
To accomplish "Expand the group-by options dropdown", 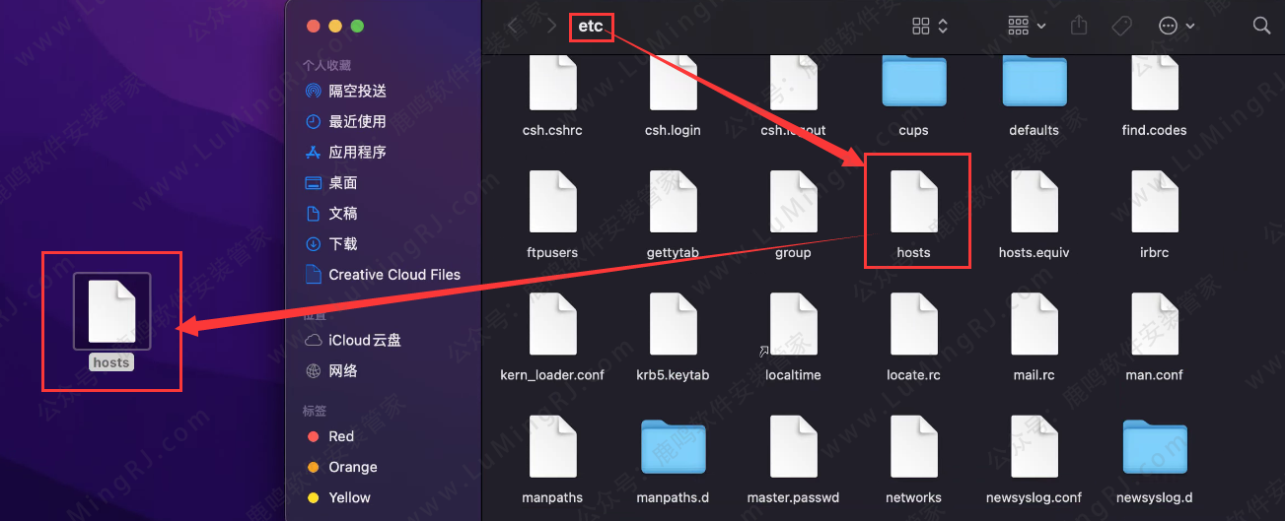I will (1027, 26).
